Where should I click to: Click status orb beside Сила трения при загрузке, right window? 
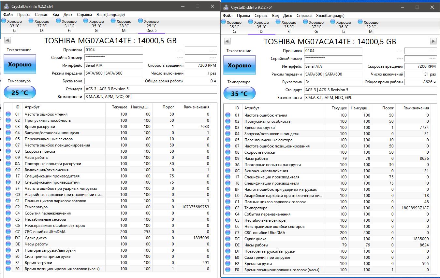pos(228,257)
